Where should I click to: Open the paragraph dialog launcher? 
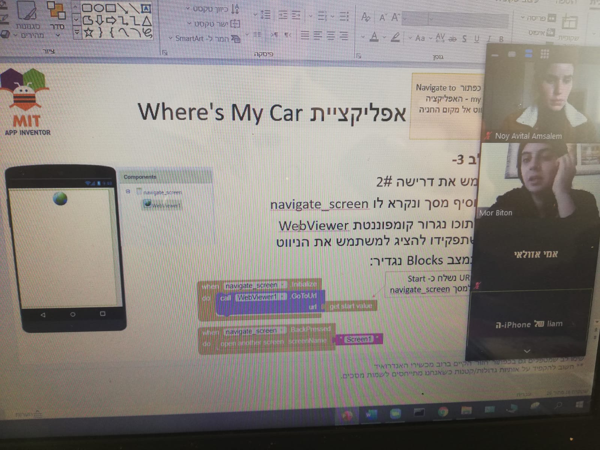point(164,52)
